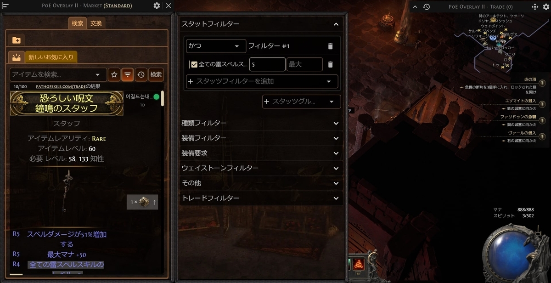Viewport: 551px width, 283px height.
Task: Click the 検索 search button
Action: [x=156, y=74]
